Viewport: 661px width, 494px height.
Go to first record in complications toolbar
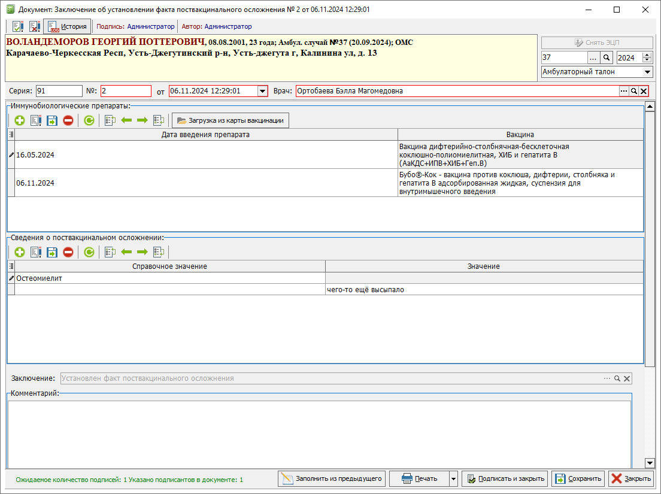click(x=110, y=252)
